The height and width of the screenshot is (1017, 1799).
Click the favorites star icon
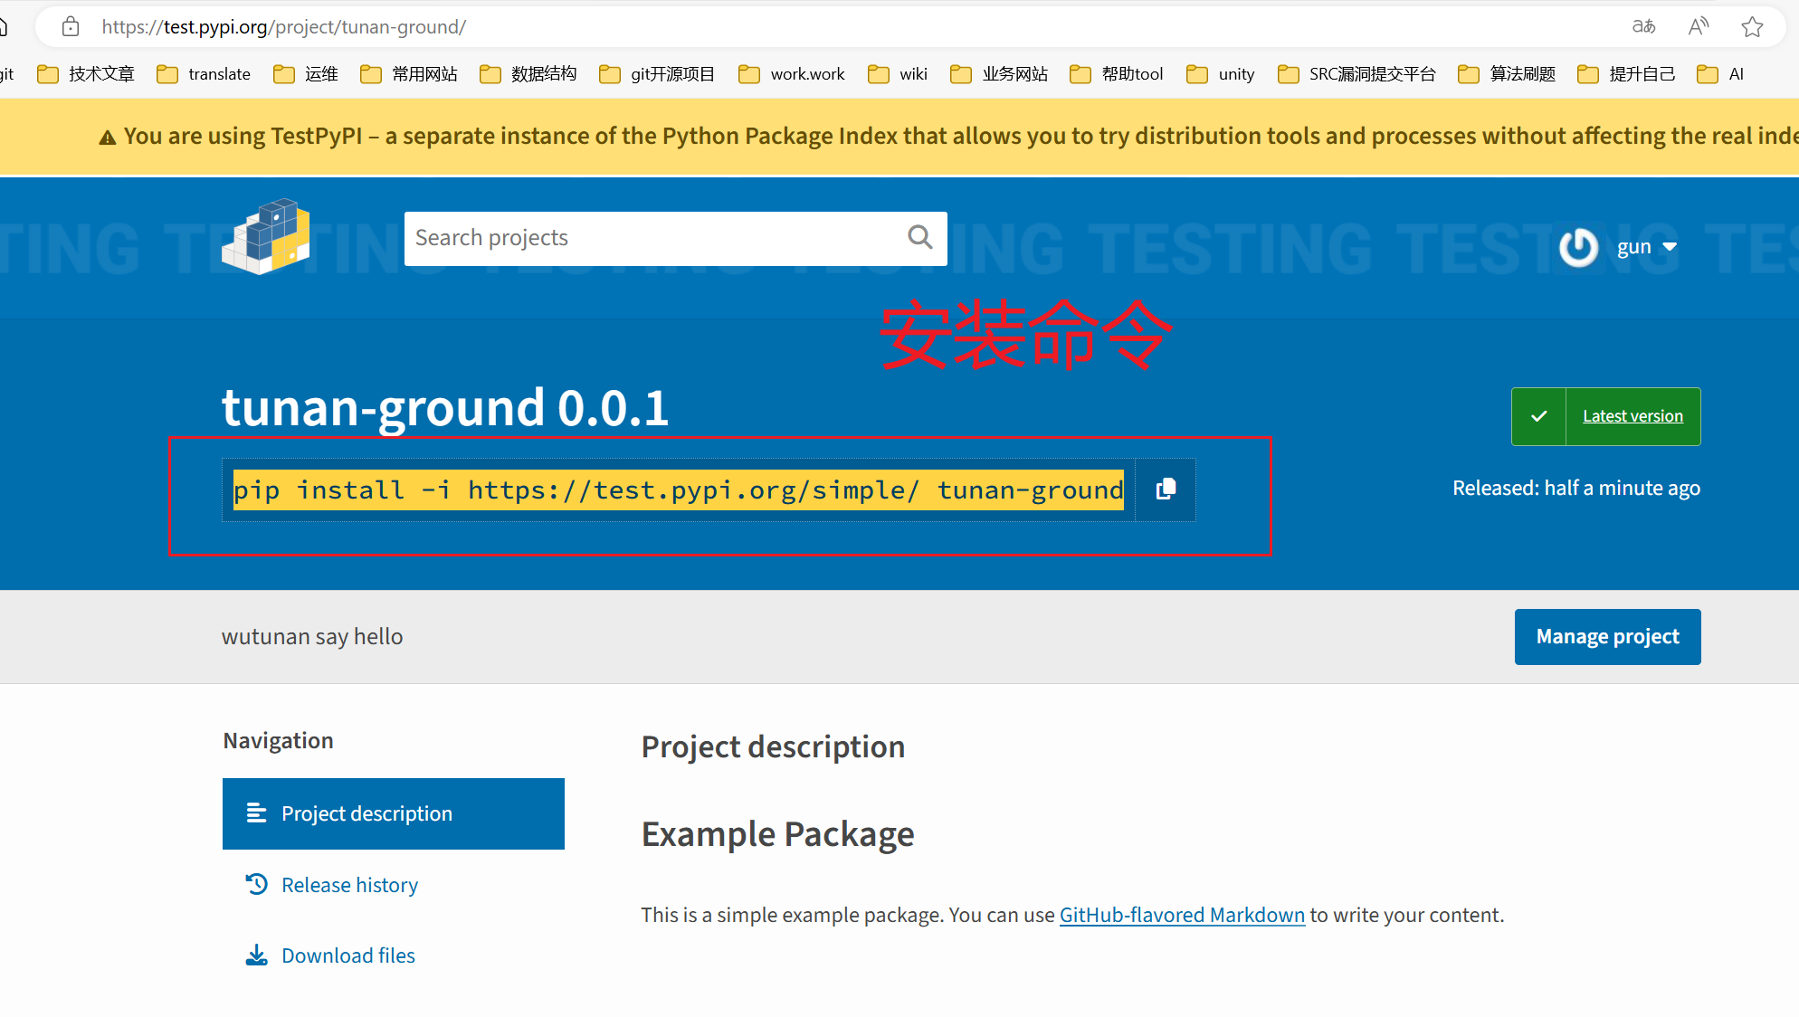(x=1752, y=27)
